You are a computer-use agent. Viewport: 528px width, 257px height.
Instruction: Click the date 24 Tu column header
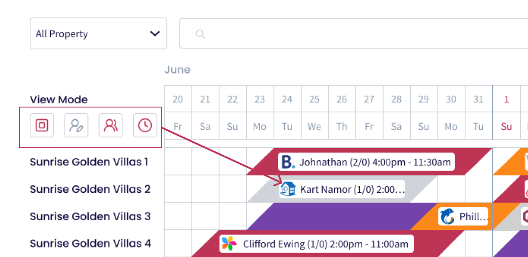(287, 113)
